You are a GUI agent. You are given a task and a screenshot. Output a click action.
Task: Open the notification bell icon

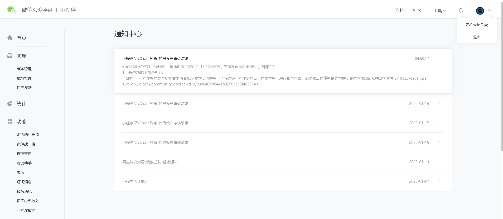[x=461, y=11]
